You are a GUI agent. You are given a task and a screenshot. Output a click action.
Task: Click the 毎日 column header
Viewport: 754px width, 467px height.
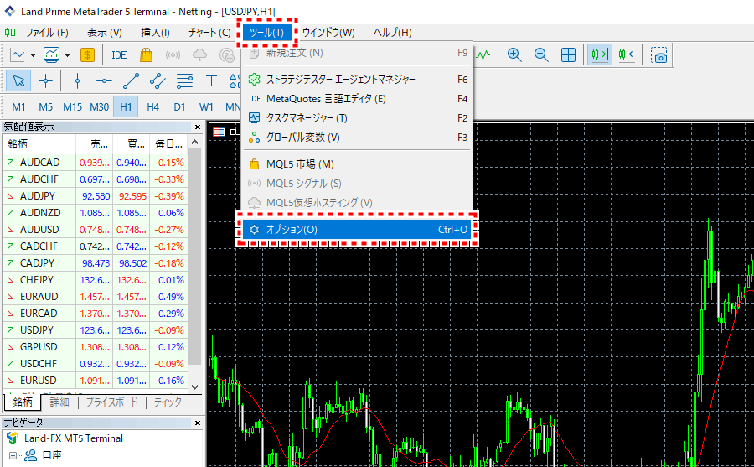[168, 144]
